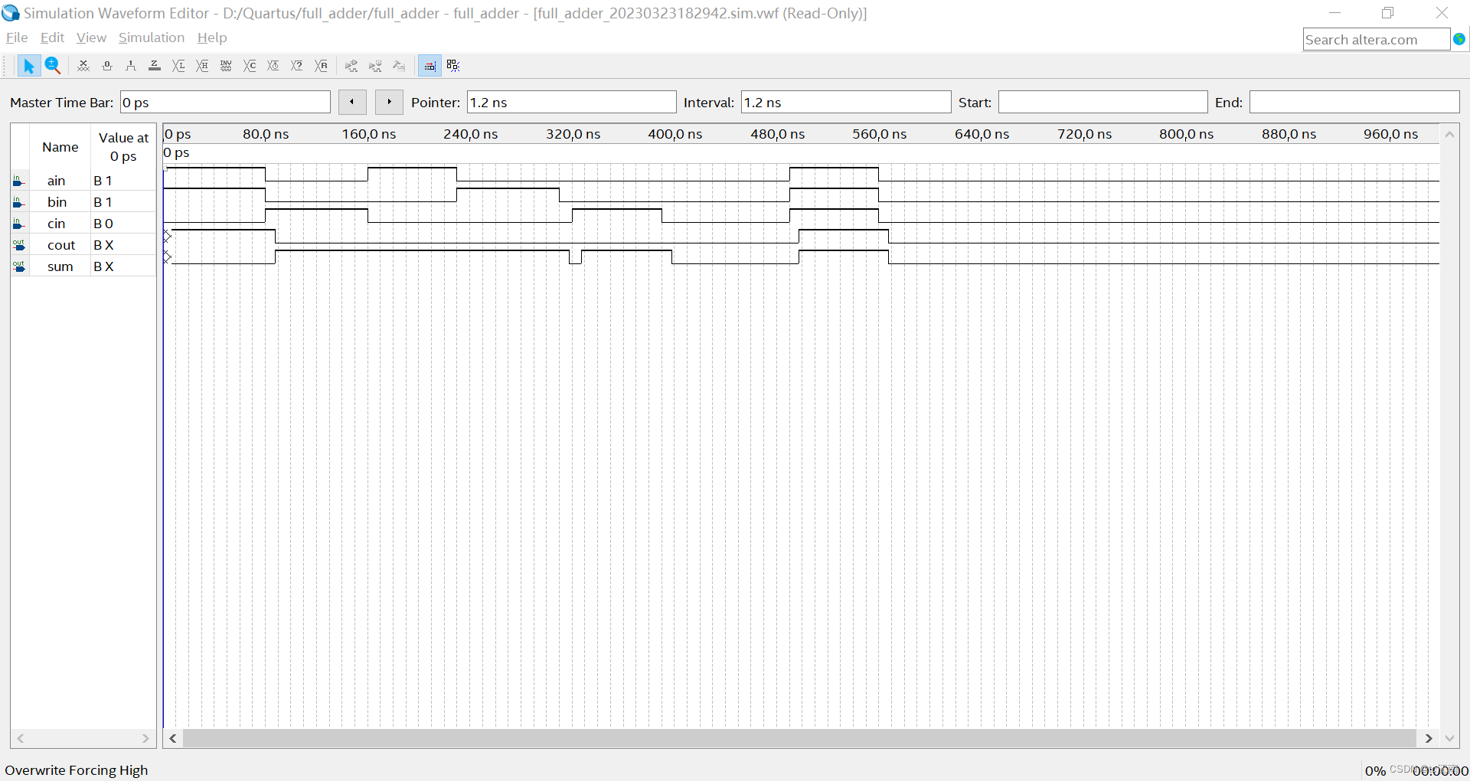This screenshot has width=1470, height=781.
Task: Click the End time field
Action: click(1354, 102)
